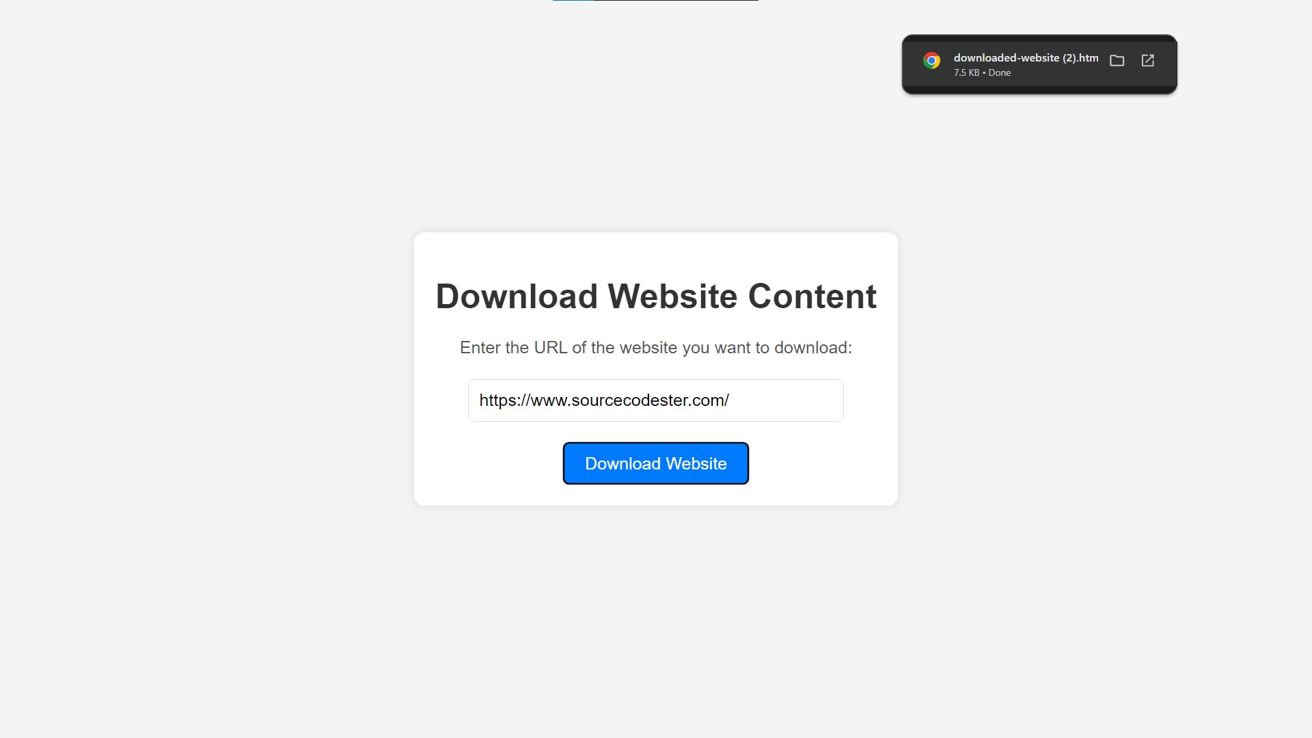Click the word 'Done' in download status
1312x738 pixels.
coord(999,72)
